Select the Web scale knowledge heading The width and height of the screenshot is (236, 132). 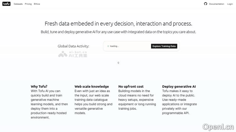[x=92, y=87]
